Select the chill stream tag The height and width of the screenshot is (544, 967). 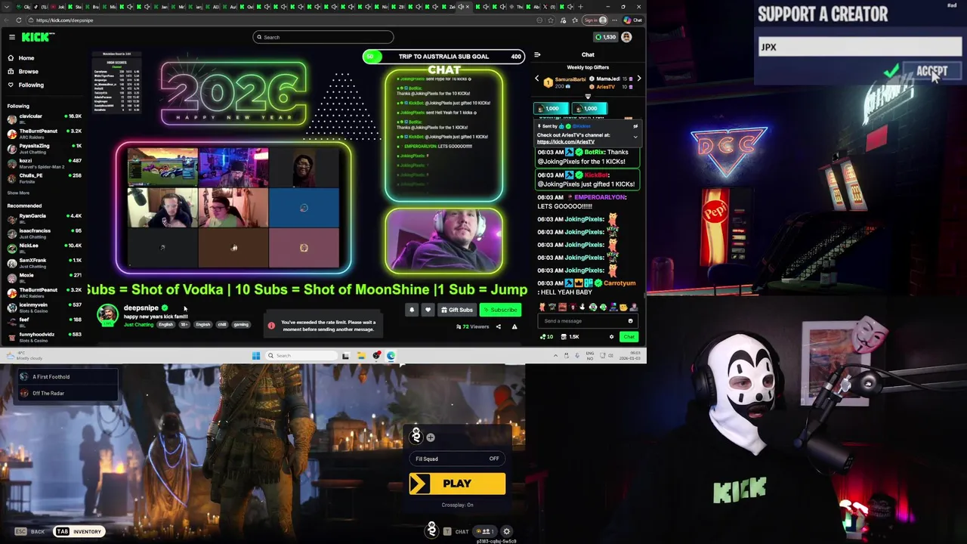(222, 325)
